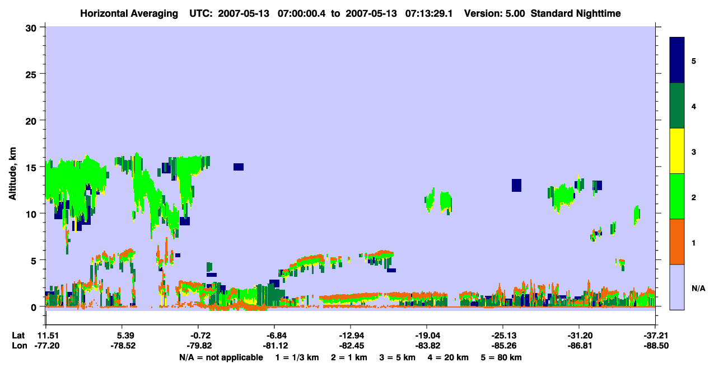This screenshot has height=373, width=728.
Task: Click the latitude value -37.21
Action: point(655,336)
